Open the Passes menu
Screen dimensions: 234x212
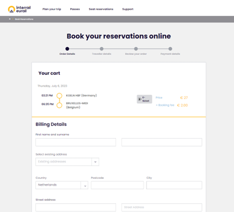(75, 9)
